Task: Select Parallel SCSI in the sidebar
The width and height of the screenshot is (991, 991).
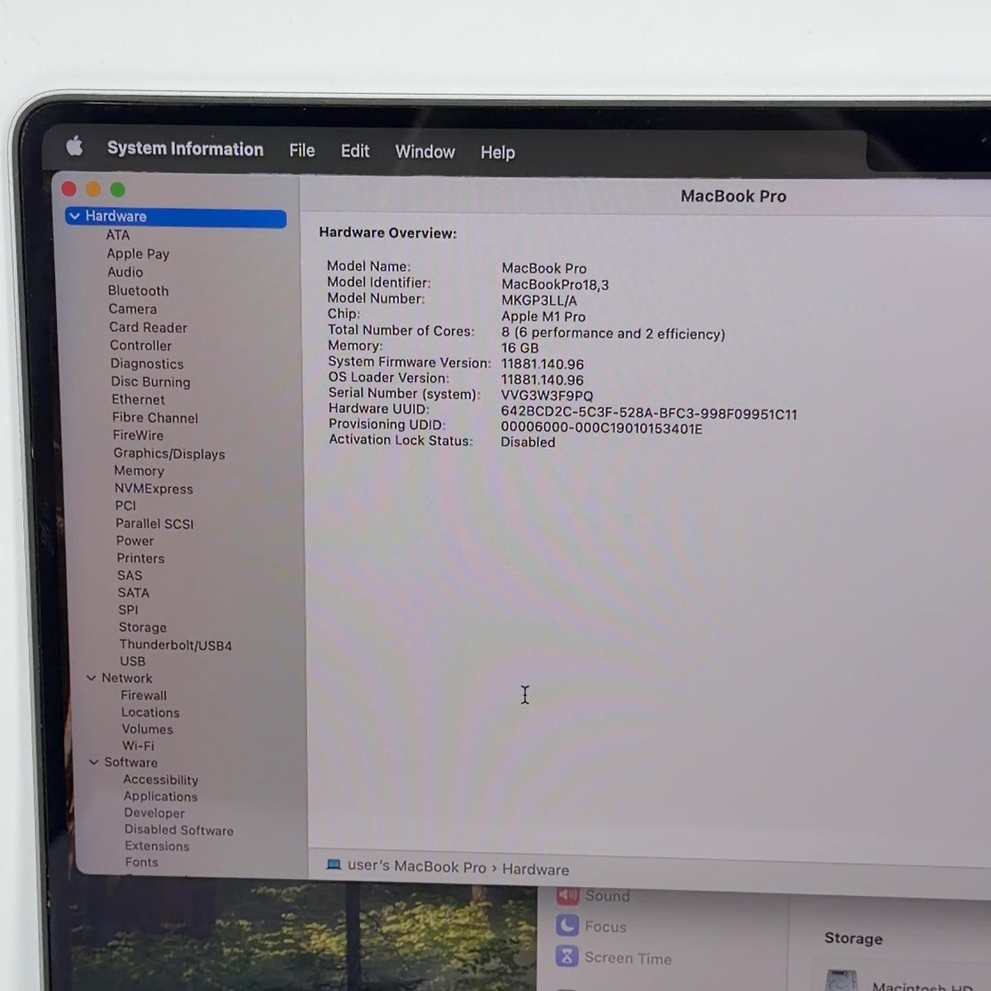Action: 154,524
